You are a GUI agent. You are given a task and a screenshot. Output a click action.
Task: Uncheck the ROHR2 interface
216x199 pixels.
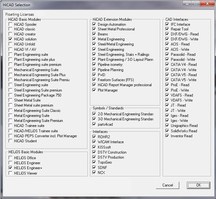coord(94,137)
